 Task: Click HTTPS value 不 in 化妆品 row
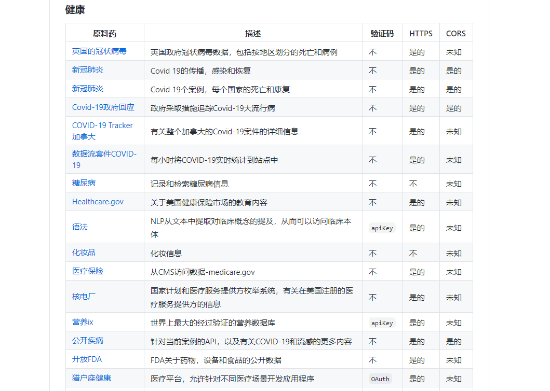coord(413,253)
